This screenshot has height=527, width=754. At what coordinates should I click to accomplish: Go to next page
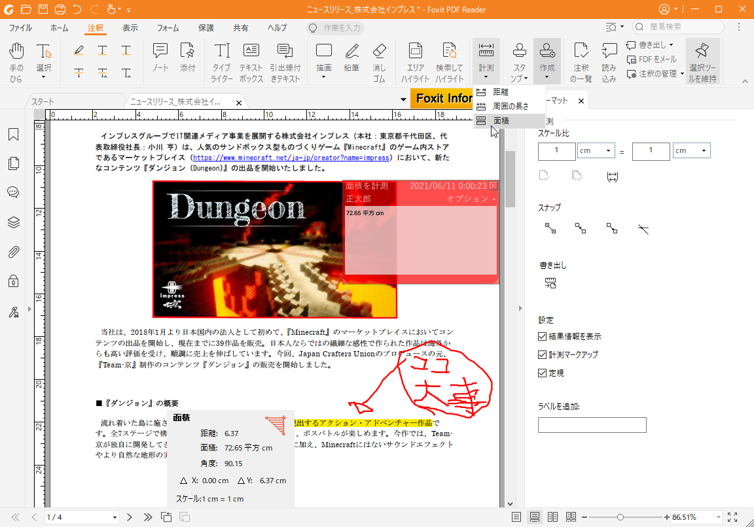pyautogui.click(x=130, y=517)
